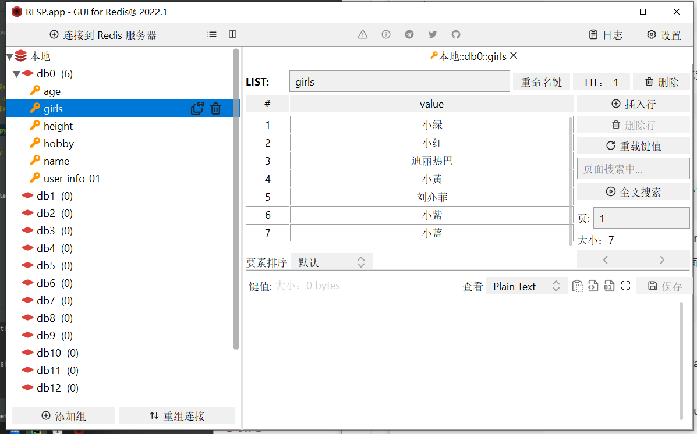Focus the key name field containing girls
697x434 pixels.
coord(399,81)
